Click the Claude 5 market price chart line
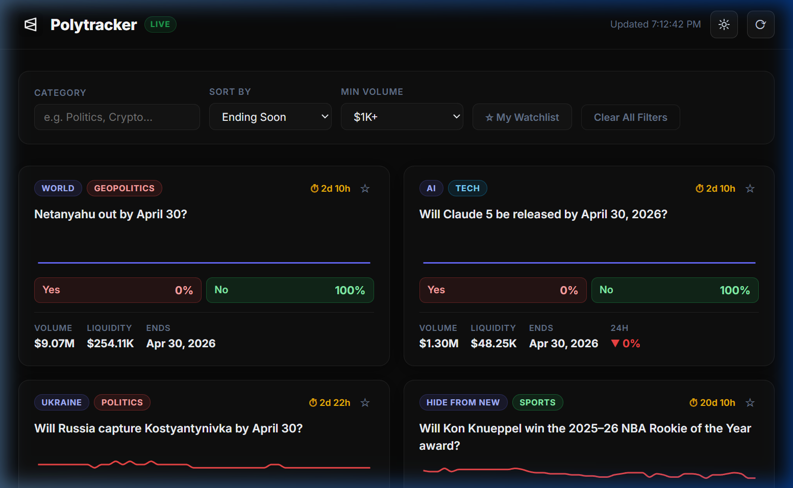 point(589,263)
